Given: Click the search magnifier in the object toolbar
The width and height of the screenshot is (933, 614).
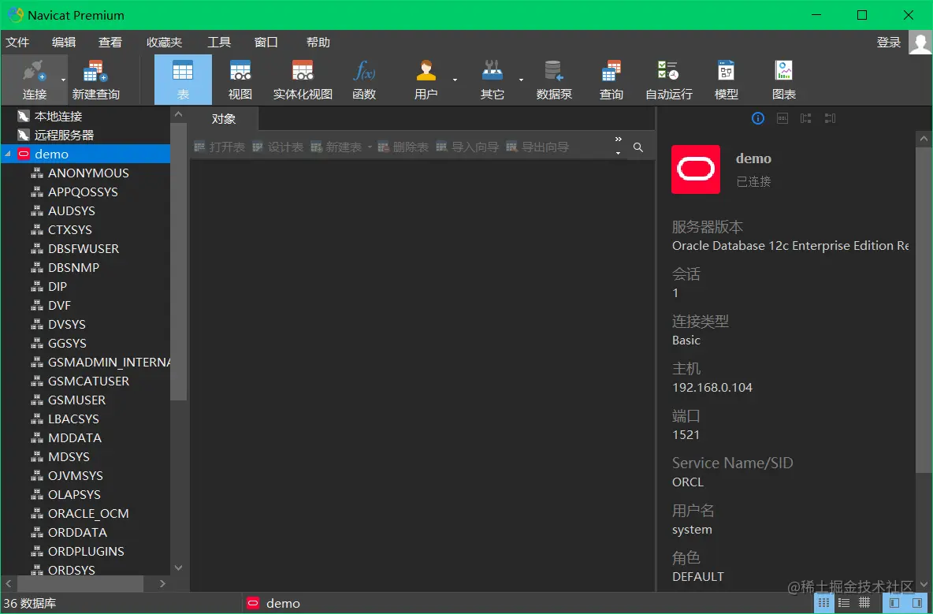Looking at the screenshot, I should coord(637,147).
